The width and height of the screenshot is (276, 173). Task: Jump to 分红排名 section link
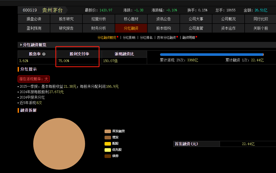pyautogui.click(x=146, y=37)
